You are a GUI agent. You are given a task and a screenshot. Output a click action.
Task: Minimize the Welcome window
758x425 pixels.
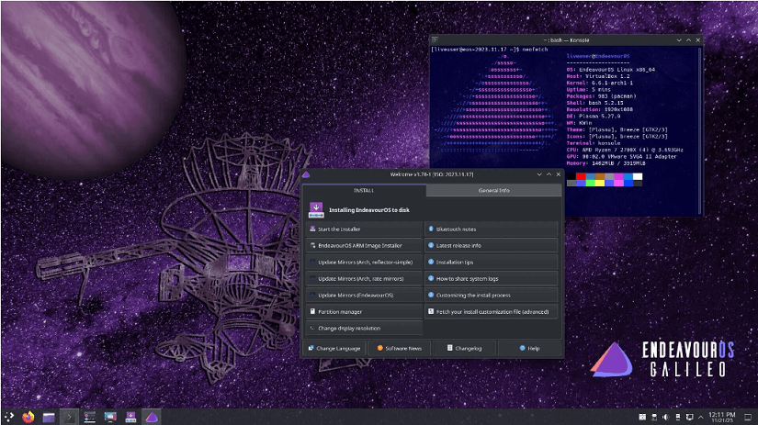539,174
